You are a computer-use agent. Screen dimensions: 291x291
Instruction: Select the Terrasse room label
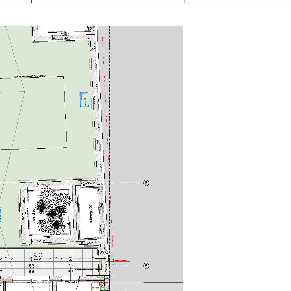point(38,256)
